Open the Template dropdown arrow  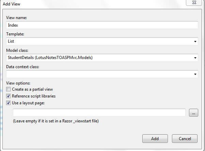(x=195, y=42)
